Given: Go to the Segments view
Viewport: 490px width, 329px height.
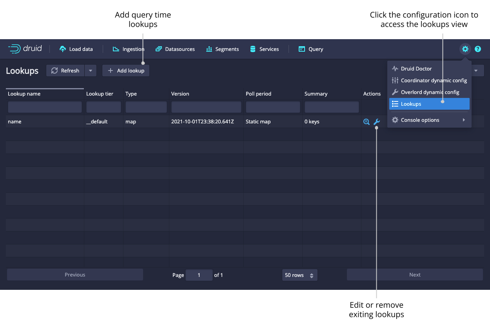Looking at the screenshot, I should coord(222,49).
